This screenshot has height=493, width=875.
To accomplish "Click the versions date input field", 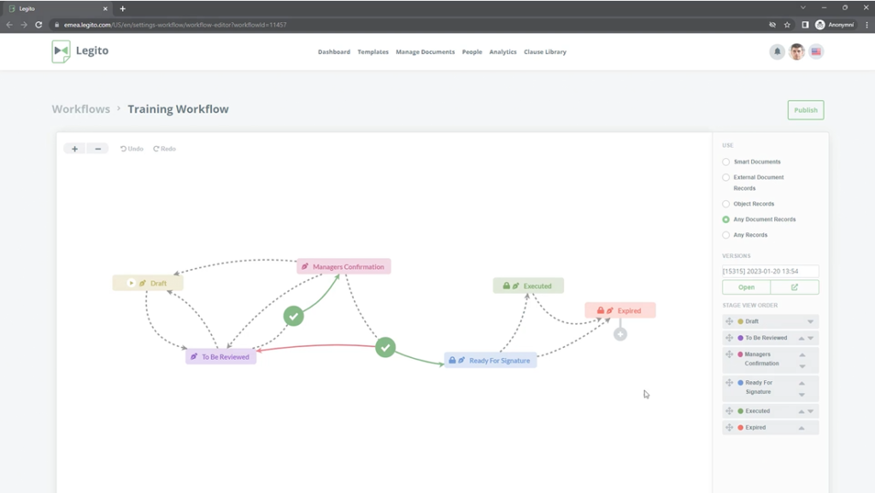I will [x=770, y=271].
